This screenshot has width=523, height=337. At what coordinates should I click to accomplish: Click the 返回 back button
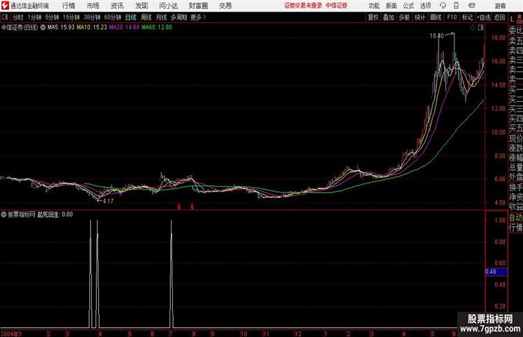pyautogui.click(x=499, y=17)
